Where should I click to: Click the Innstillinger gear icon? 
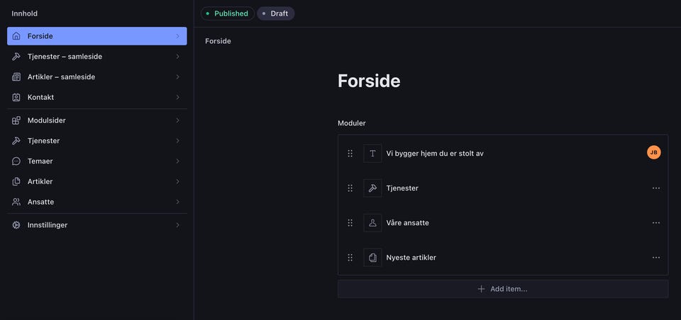(16, 225)
